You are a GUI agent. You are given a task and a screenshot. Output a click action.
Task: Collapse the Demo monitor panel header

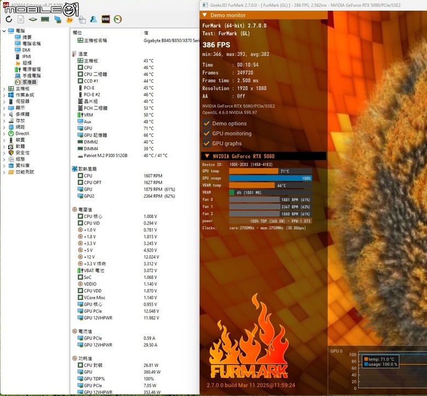[263, 15]
